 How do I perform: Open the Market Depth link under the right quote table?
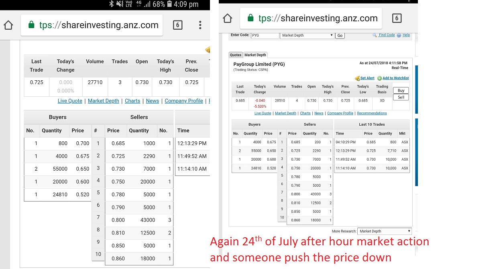pyautogui.click(x=286, y=113)
